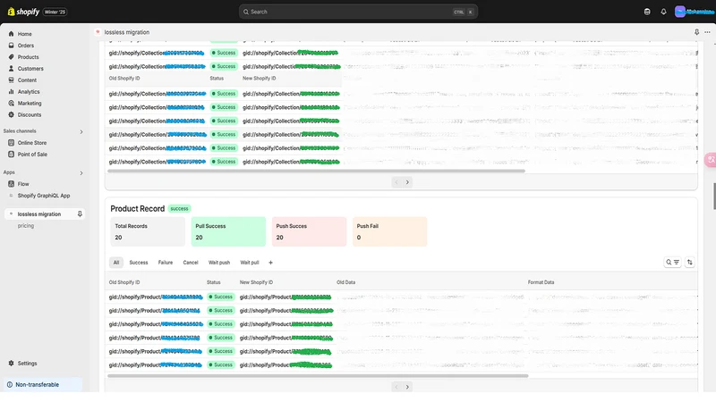The width and height of the screenshot is (716, 402).
Task: Open Shopify GraphiQL App
Action: (x=44, y=196)
